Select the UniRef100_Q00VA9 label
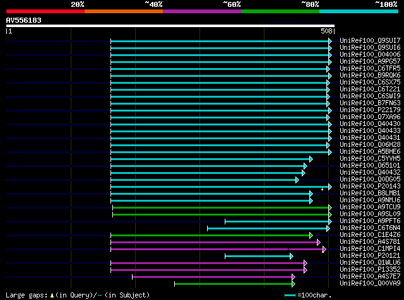This screenshot has width=404, height=300. click(370, 284)
